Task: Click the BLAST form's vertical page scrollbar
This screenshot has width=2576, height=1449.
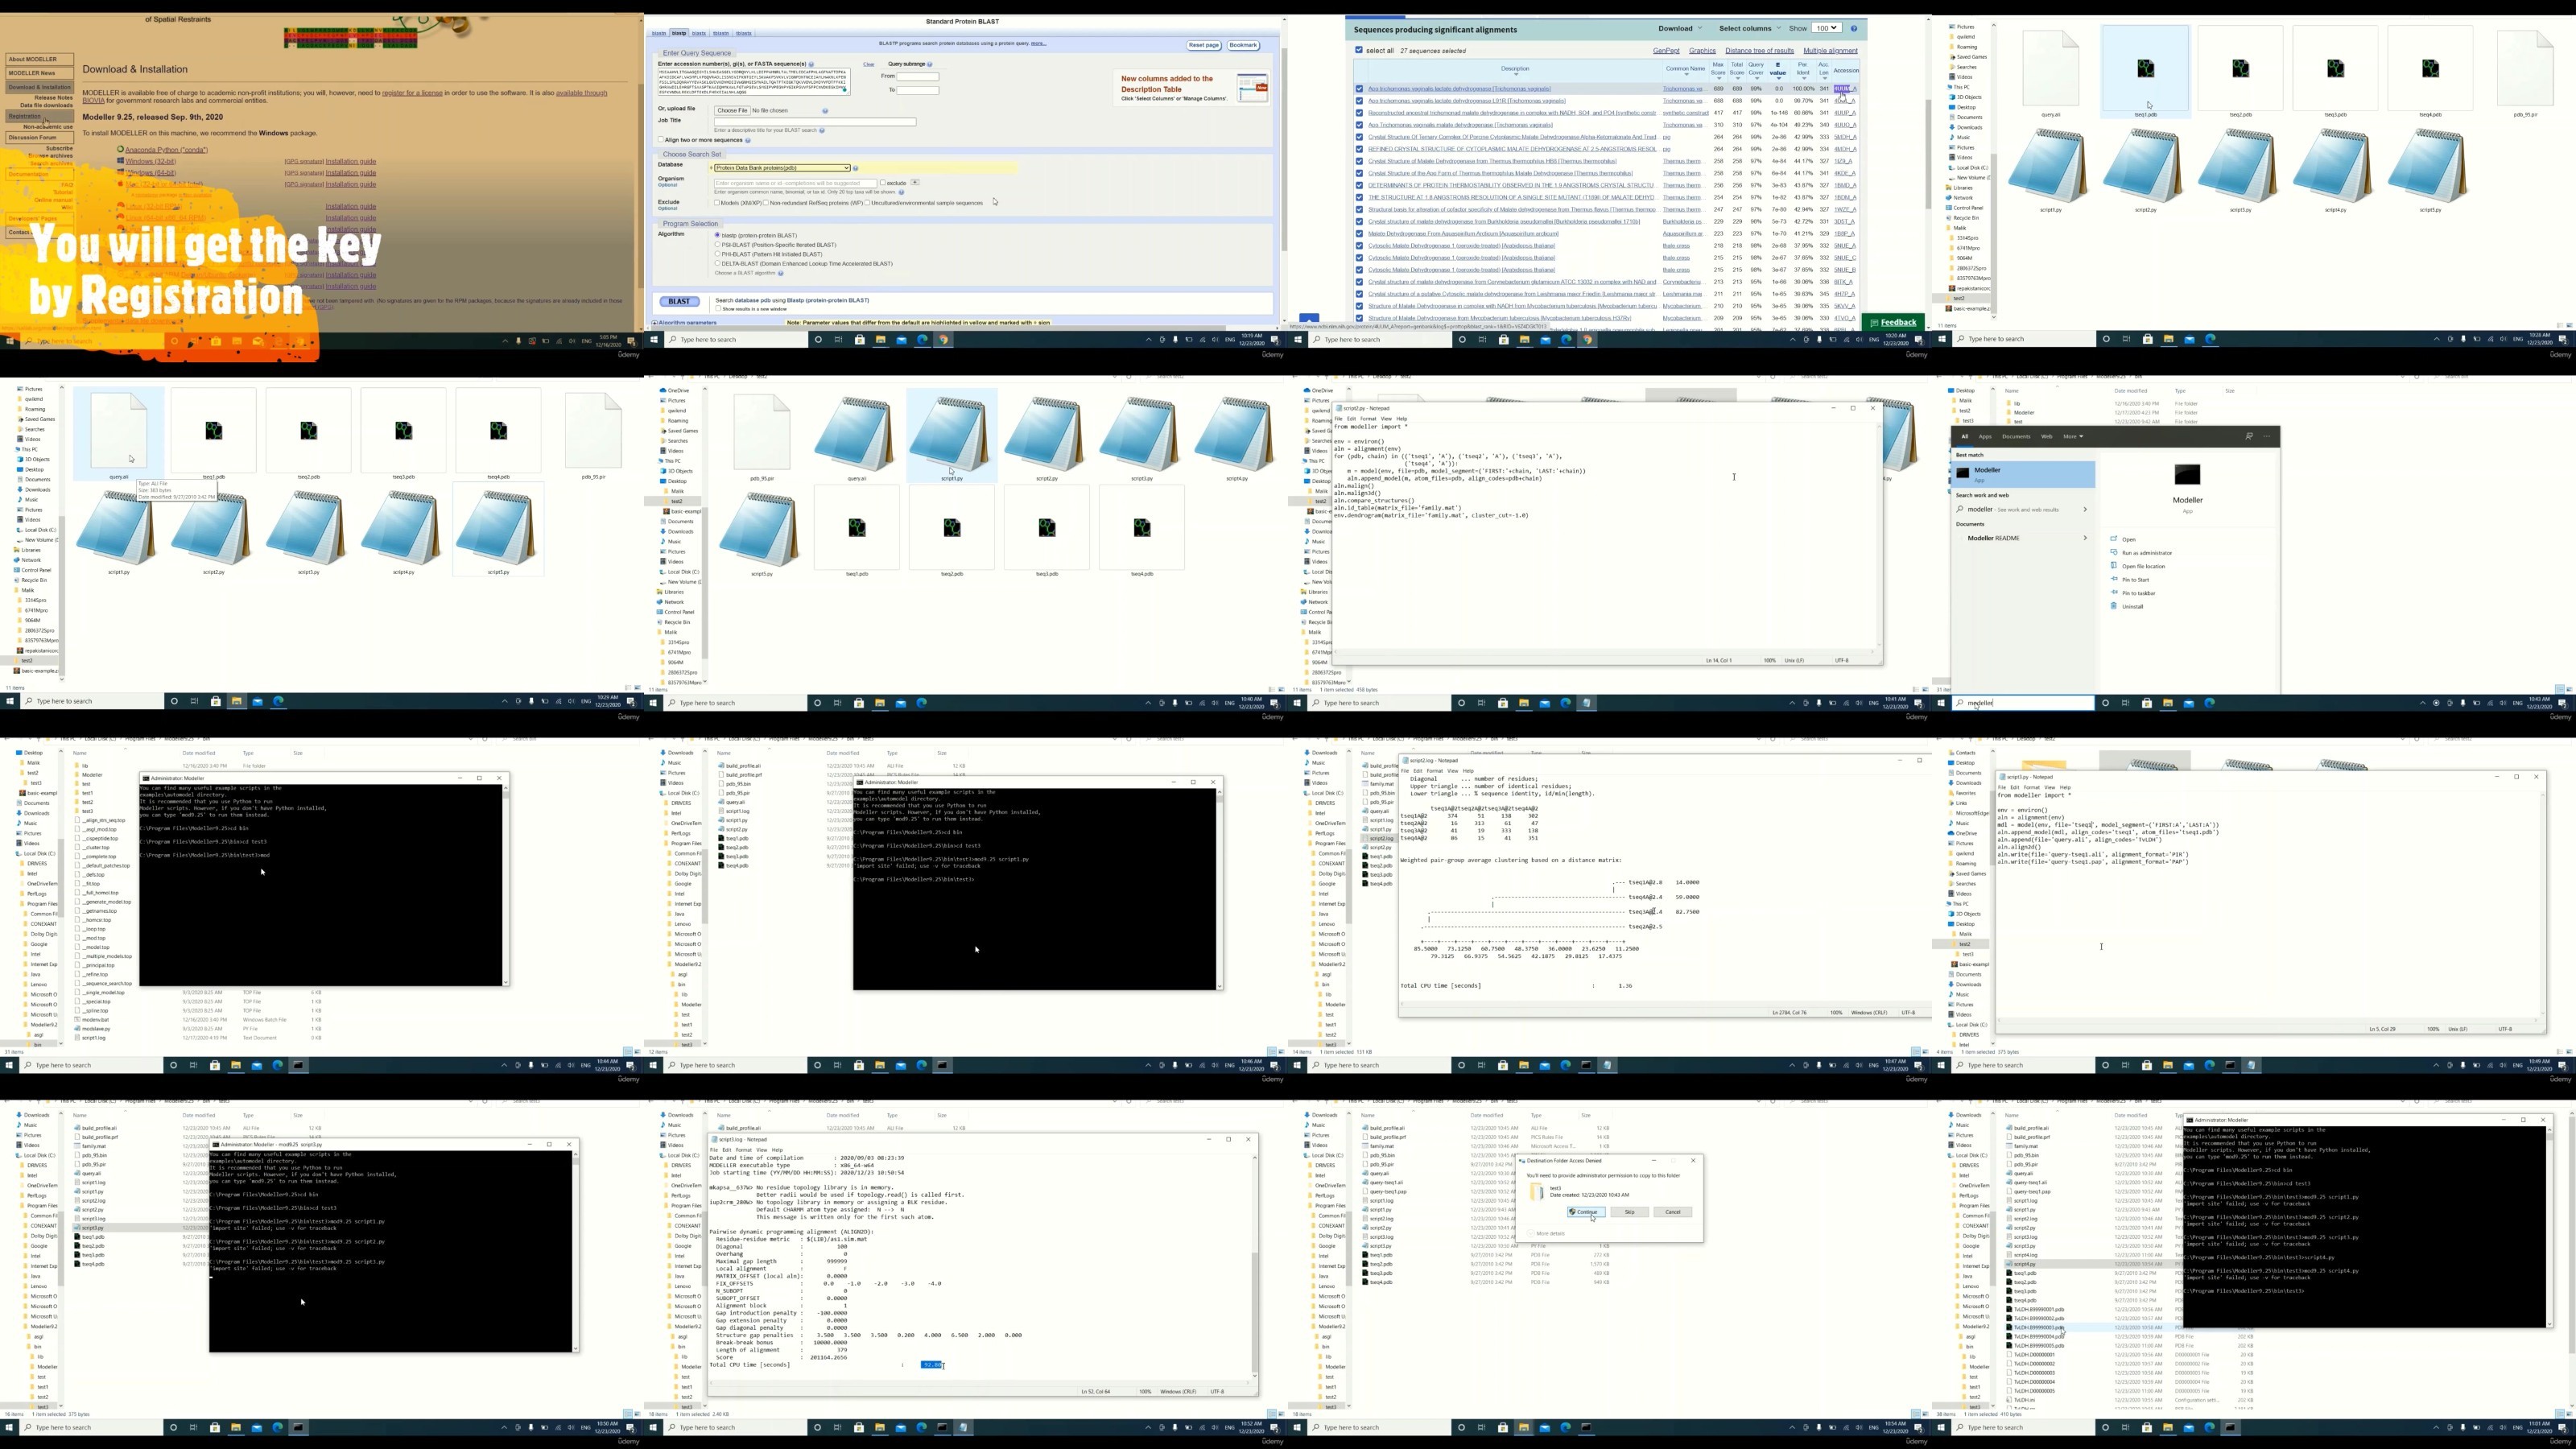Action: [x=1283, y=150]
